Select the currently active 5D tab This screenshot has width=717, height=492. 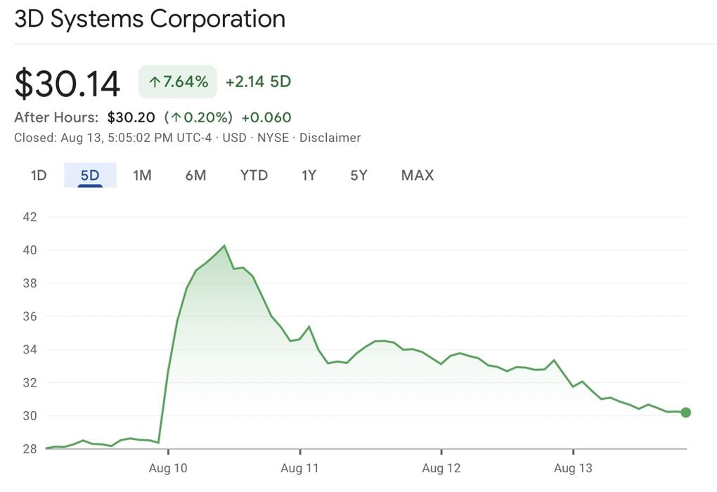tap(90, 175)
